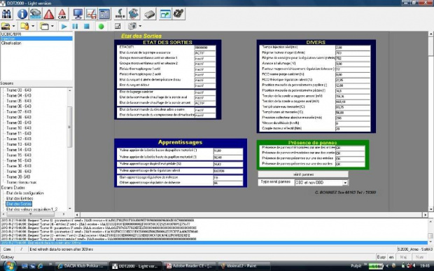The height and width of the screenshot is (271, 434).
Task: Select Injection in ECU list
Action: point(36,39)
